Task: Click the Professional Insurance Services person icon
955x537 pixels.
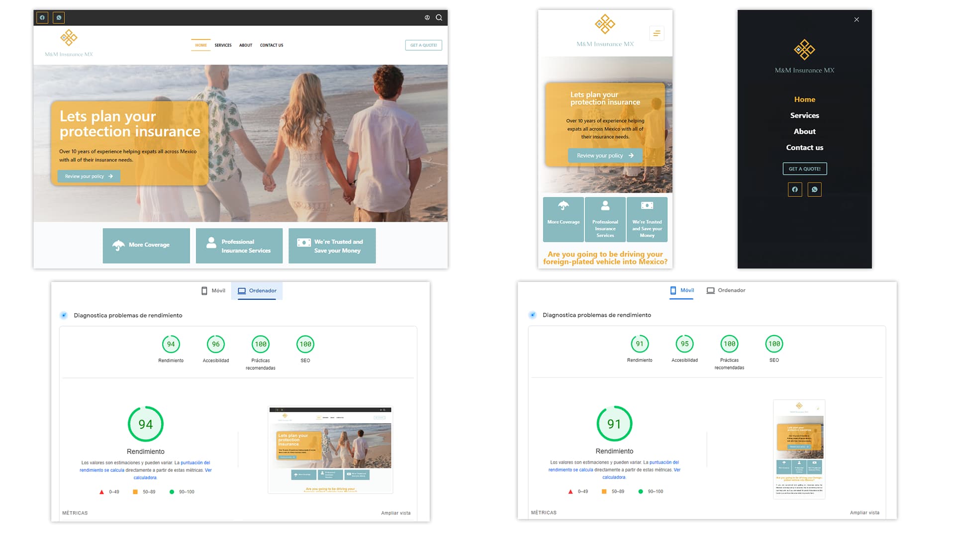Action: tap(210, 242)
